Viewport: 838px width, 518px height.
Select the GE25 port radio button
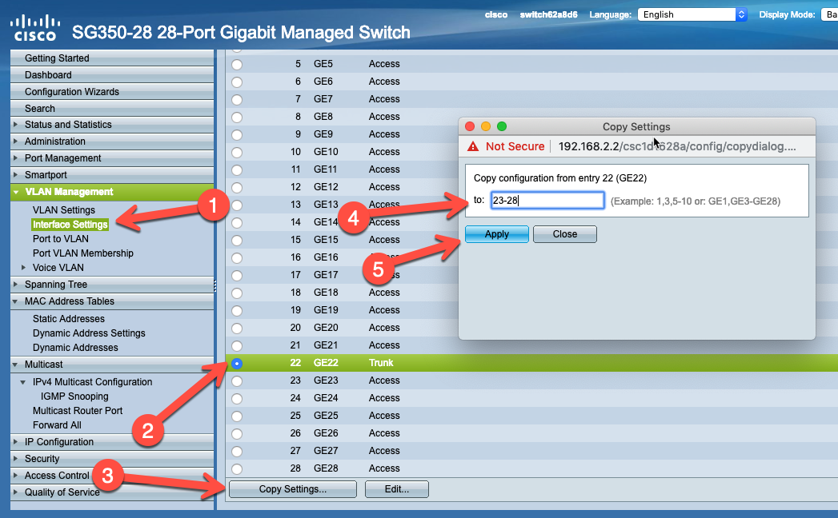coord(237,416)
